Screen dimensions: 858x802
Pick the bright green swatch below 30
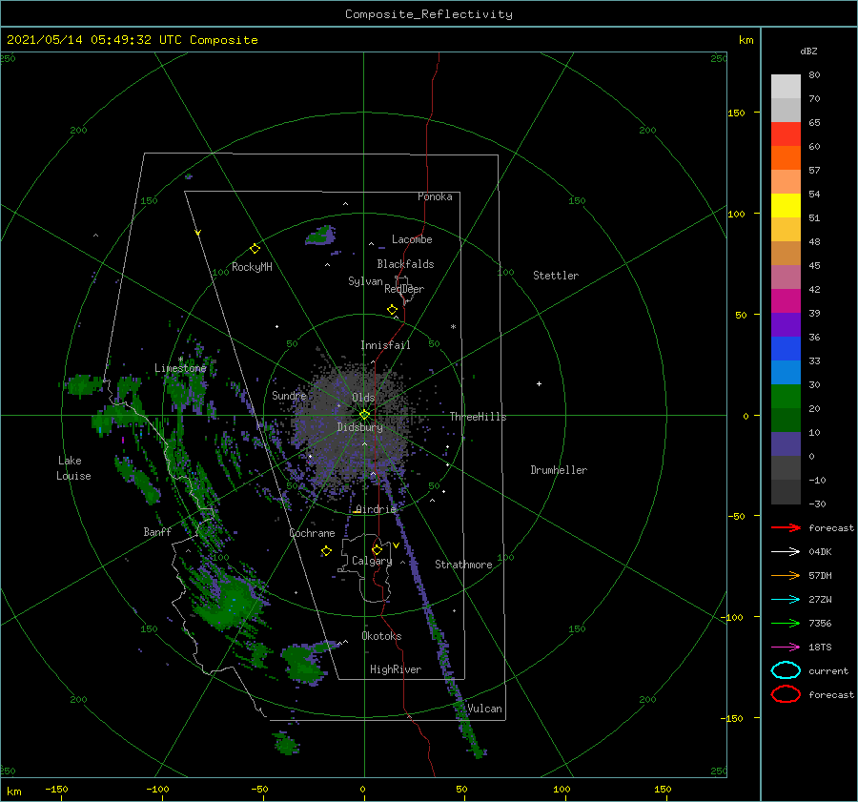(786, 397)
